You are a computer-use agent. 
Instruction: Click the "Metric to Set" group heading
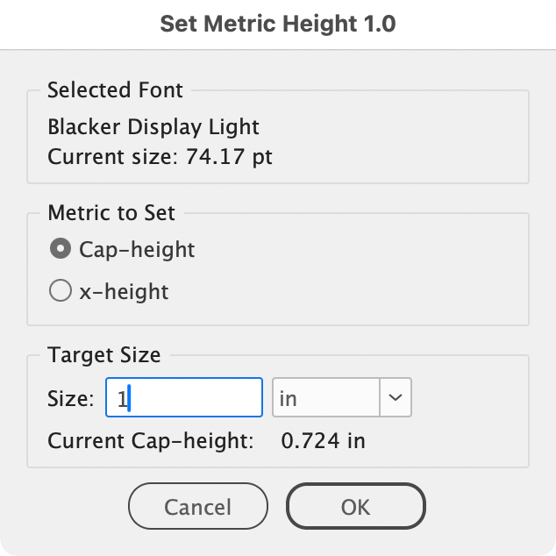tap(111, 213)
